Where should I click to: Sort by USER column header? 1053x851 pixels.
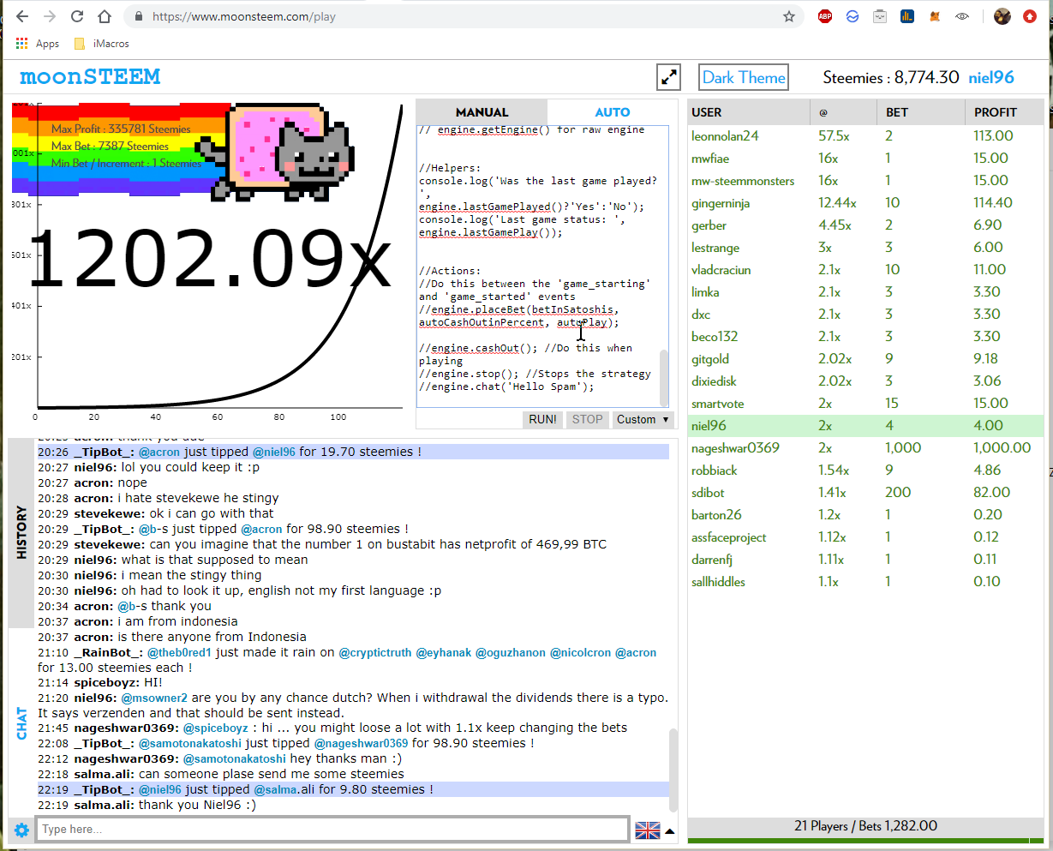[749, 112]
